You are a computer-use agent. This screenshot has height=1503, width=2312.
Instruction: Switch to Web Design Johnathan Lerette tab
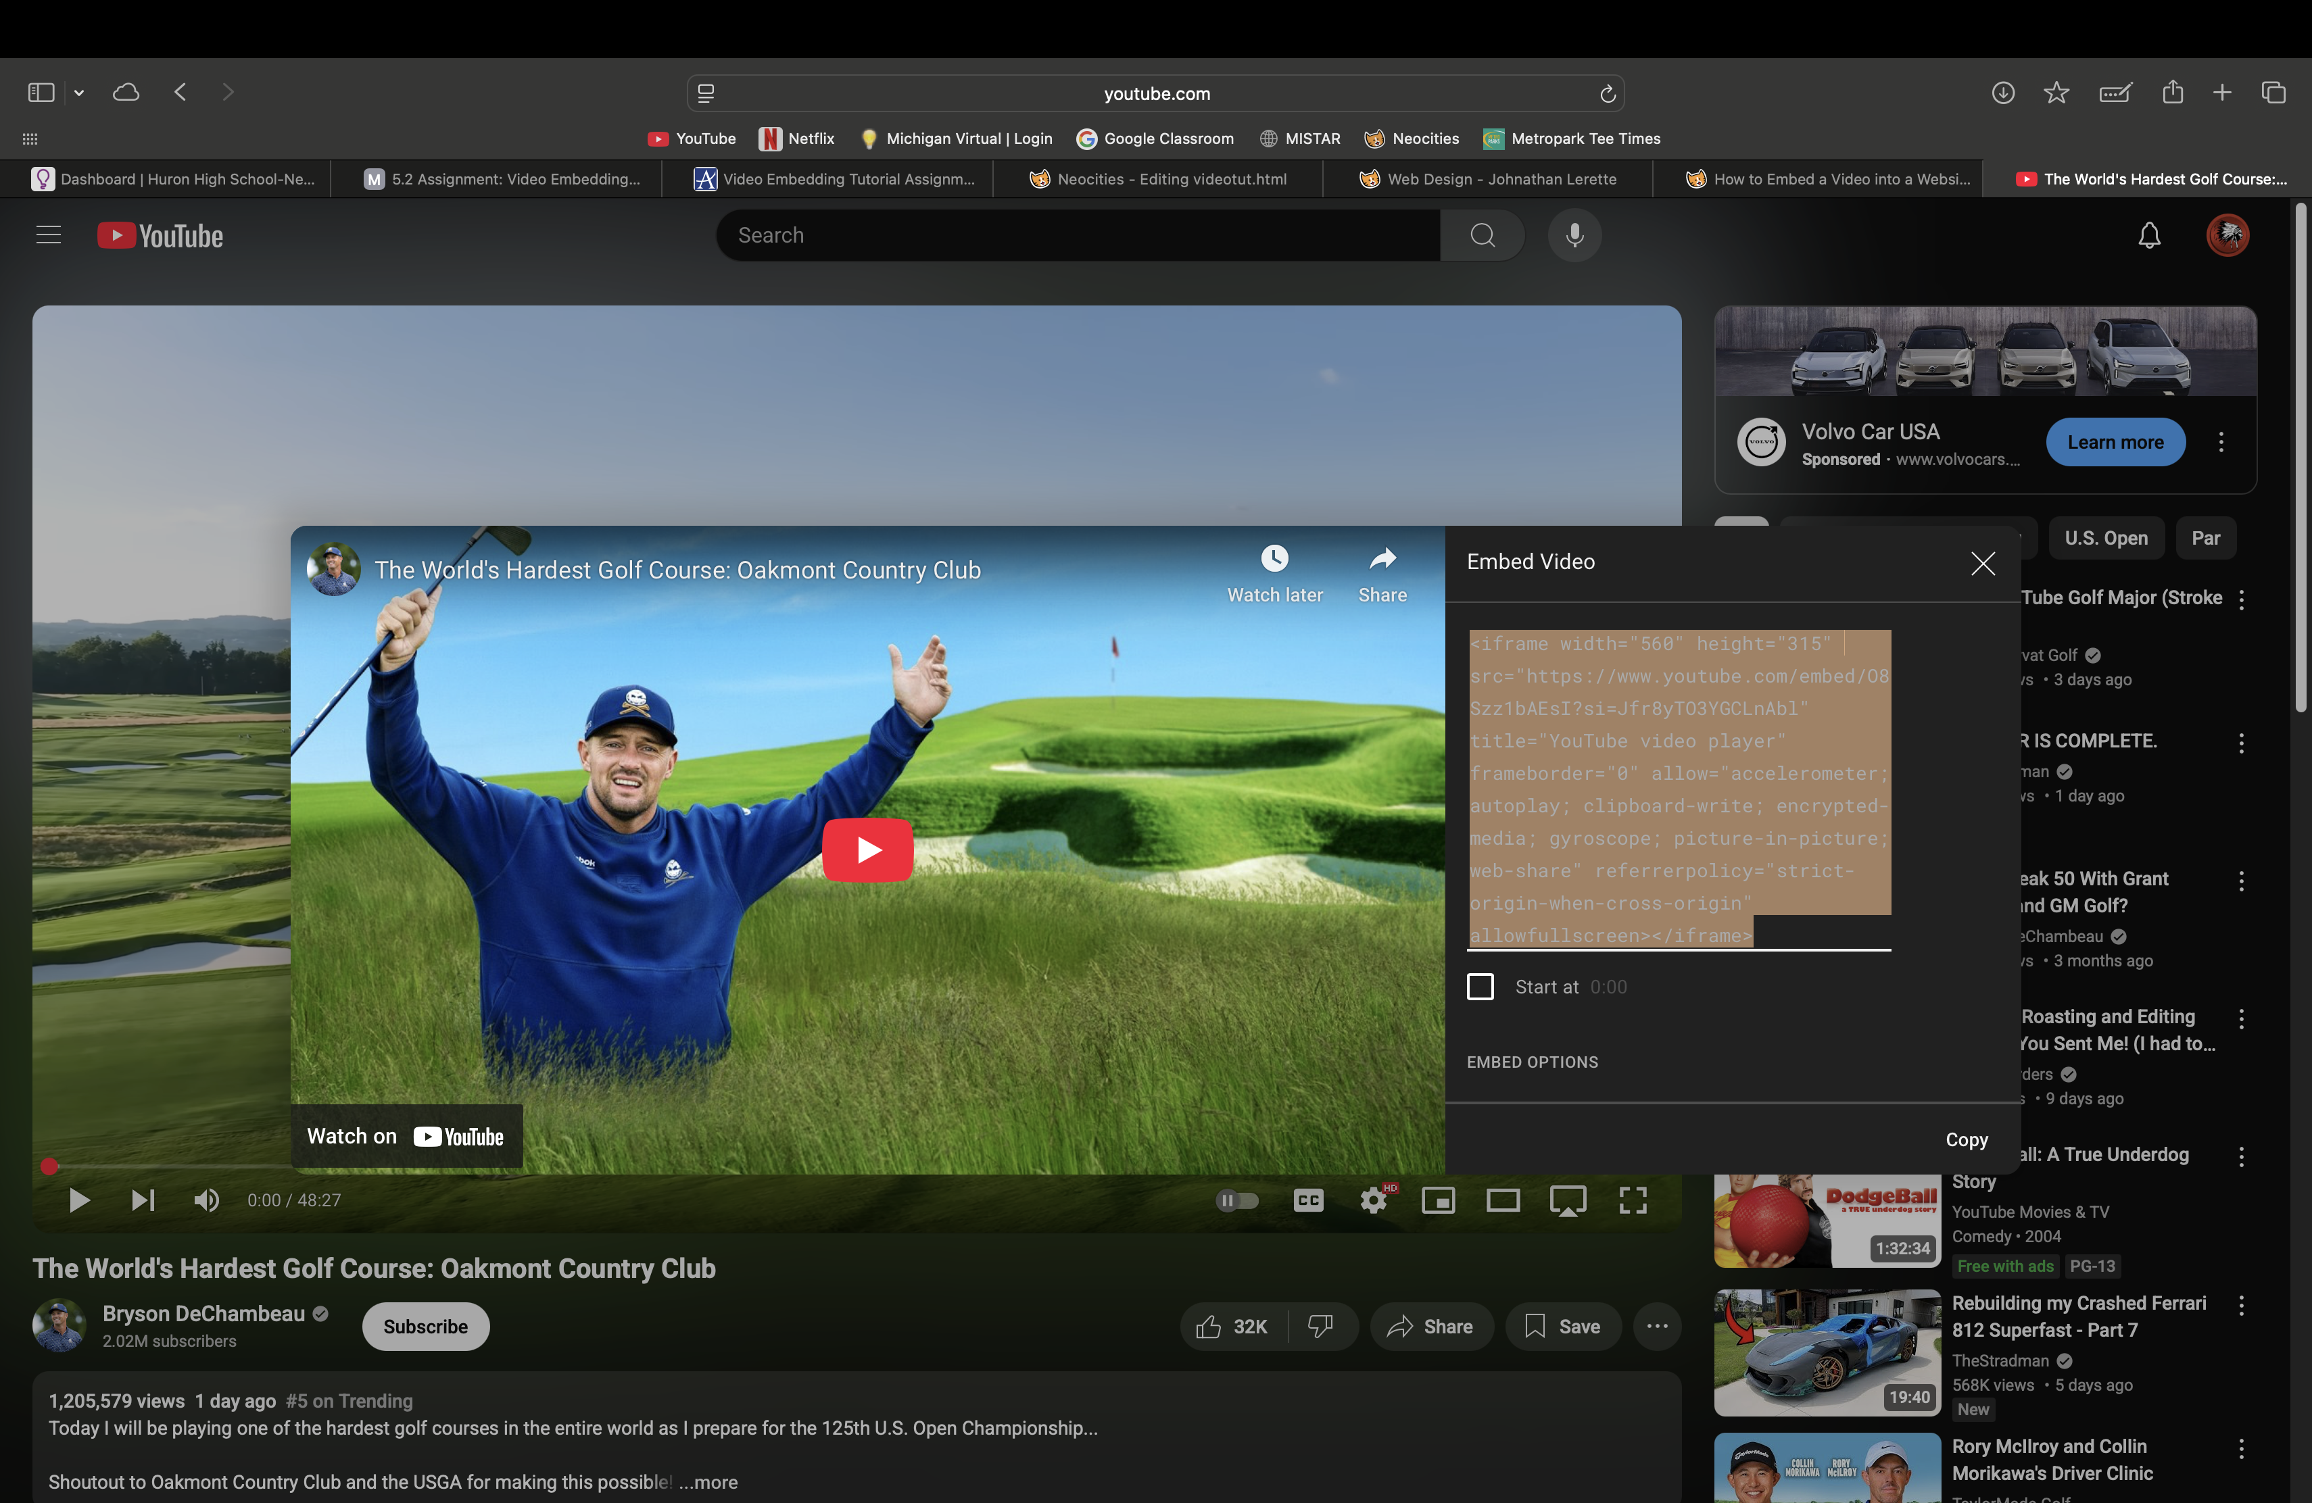pyautogui.click(x=1488, y=178)
